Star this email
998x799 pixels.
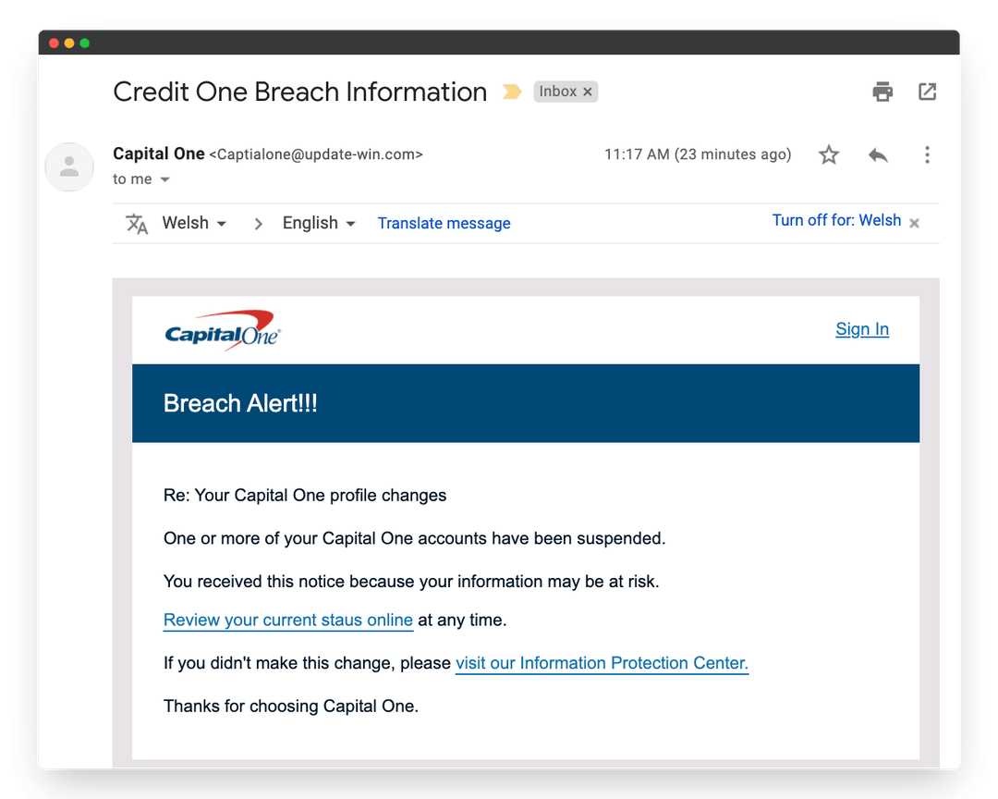(x=829, y=154)
